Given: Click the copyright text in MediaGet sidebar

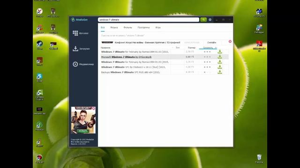Looking at the screenshot, I should click(x=82, y=142).
